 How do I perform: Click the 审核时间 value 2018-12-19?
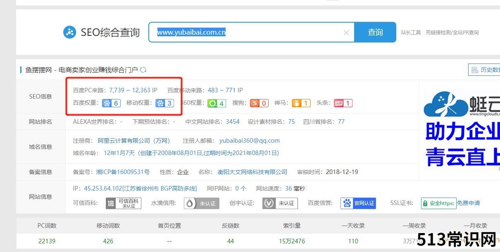tap(342, 172)
